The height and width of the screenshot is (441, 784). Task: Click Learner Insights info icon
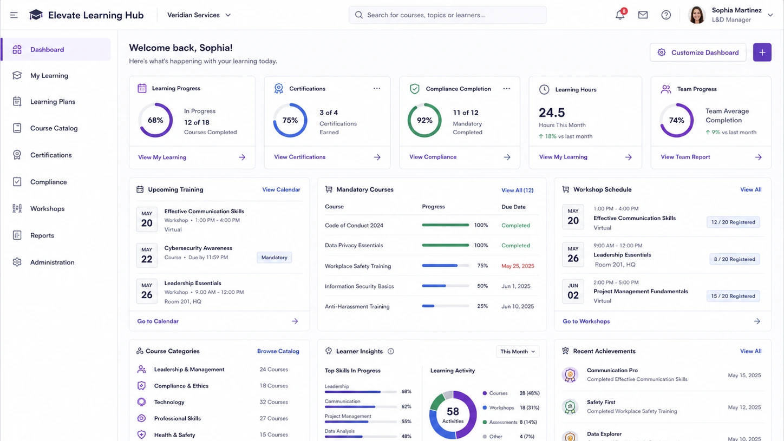[391, 351]
